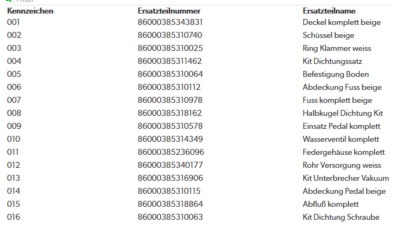Select part number 86000385310115
The image size is (393, 229).
click(x=169, y=191)
